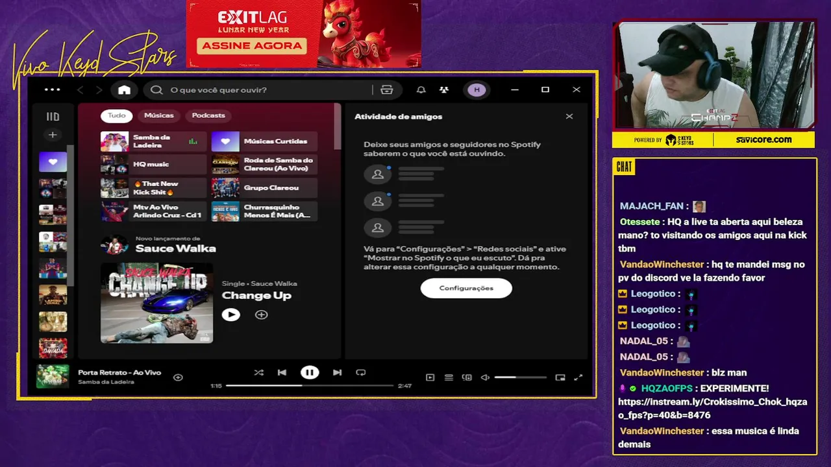Skip to previous track
The height and width of the screenshot is (467, 831).
coord(282,372)
